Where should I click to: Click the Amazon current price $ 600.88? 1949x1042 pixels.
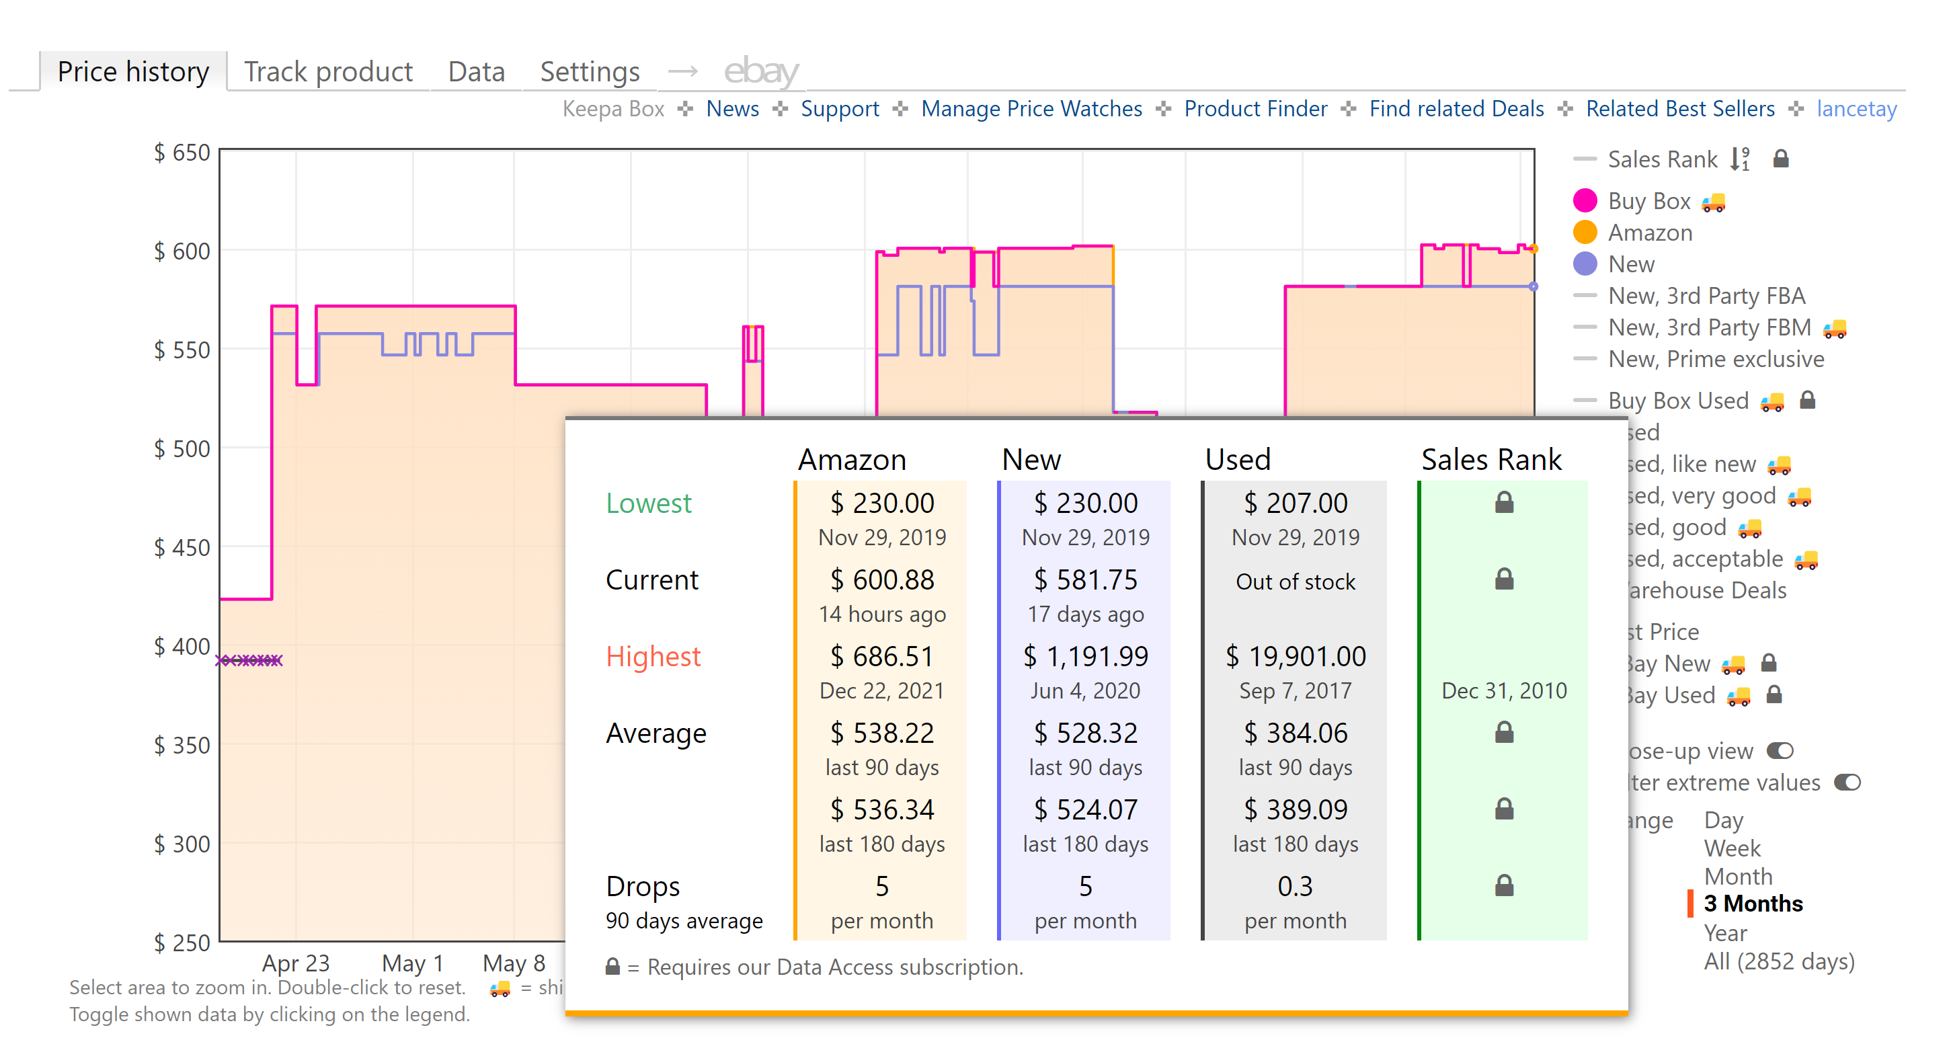(881, 579)
